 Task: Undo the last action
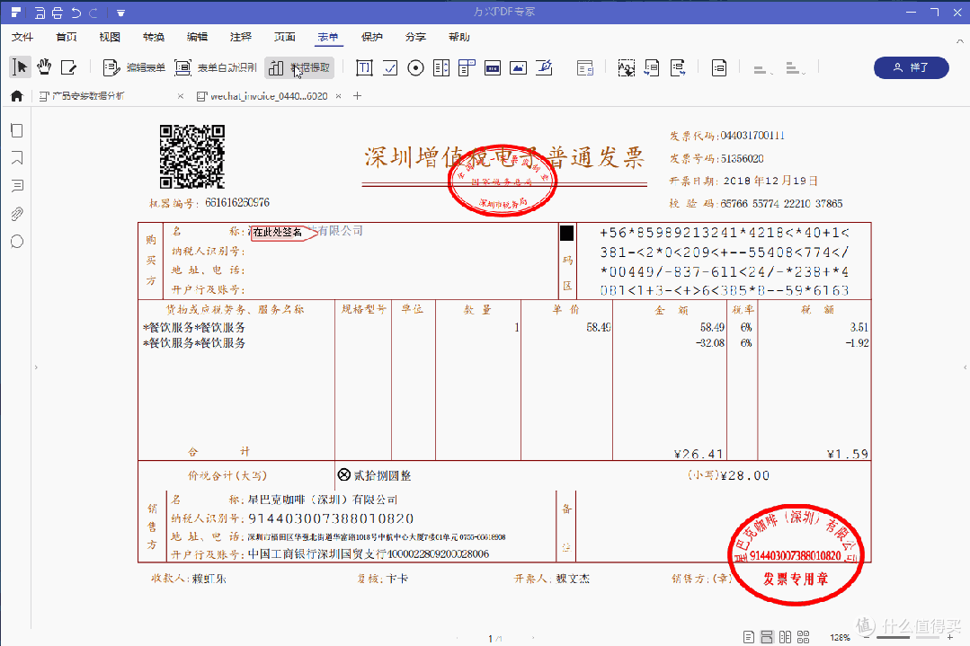tap(76, 13)
